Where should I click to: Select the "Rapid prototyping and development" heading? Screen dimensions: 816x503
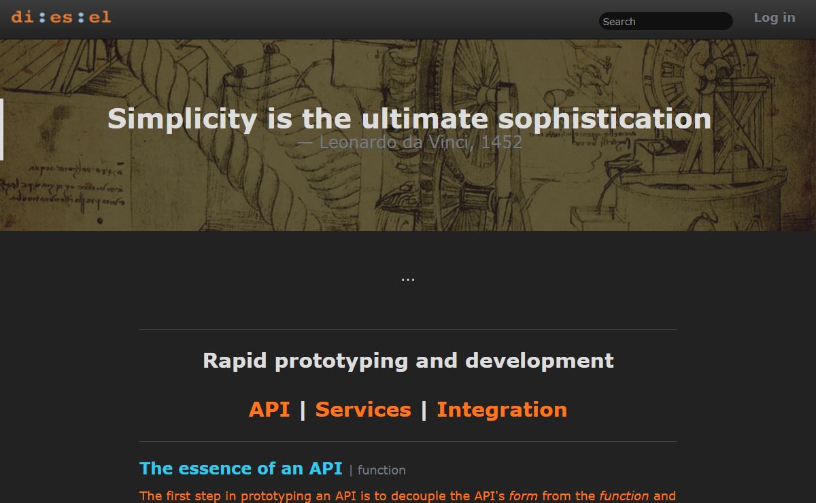click(x=408, y=360)
